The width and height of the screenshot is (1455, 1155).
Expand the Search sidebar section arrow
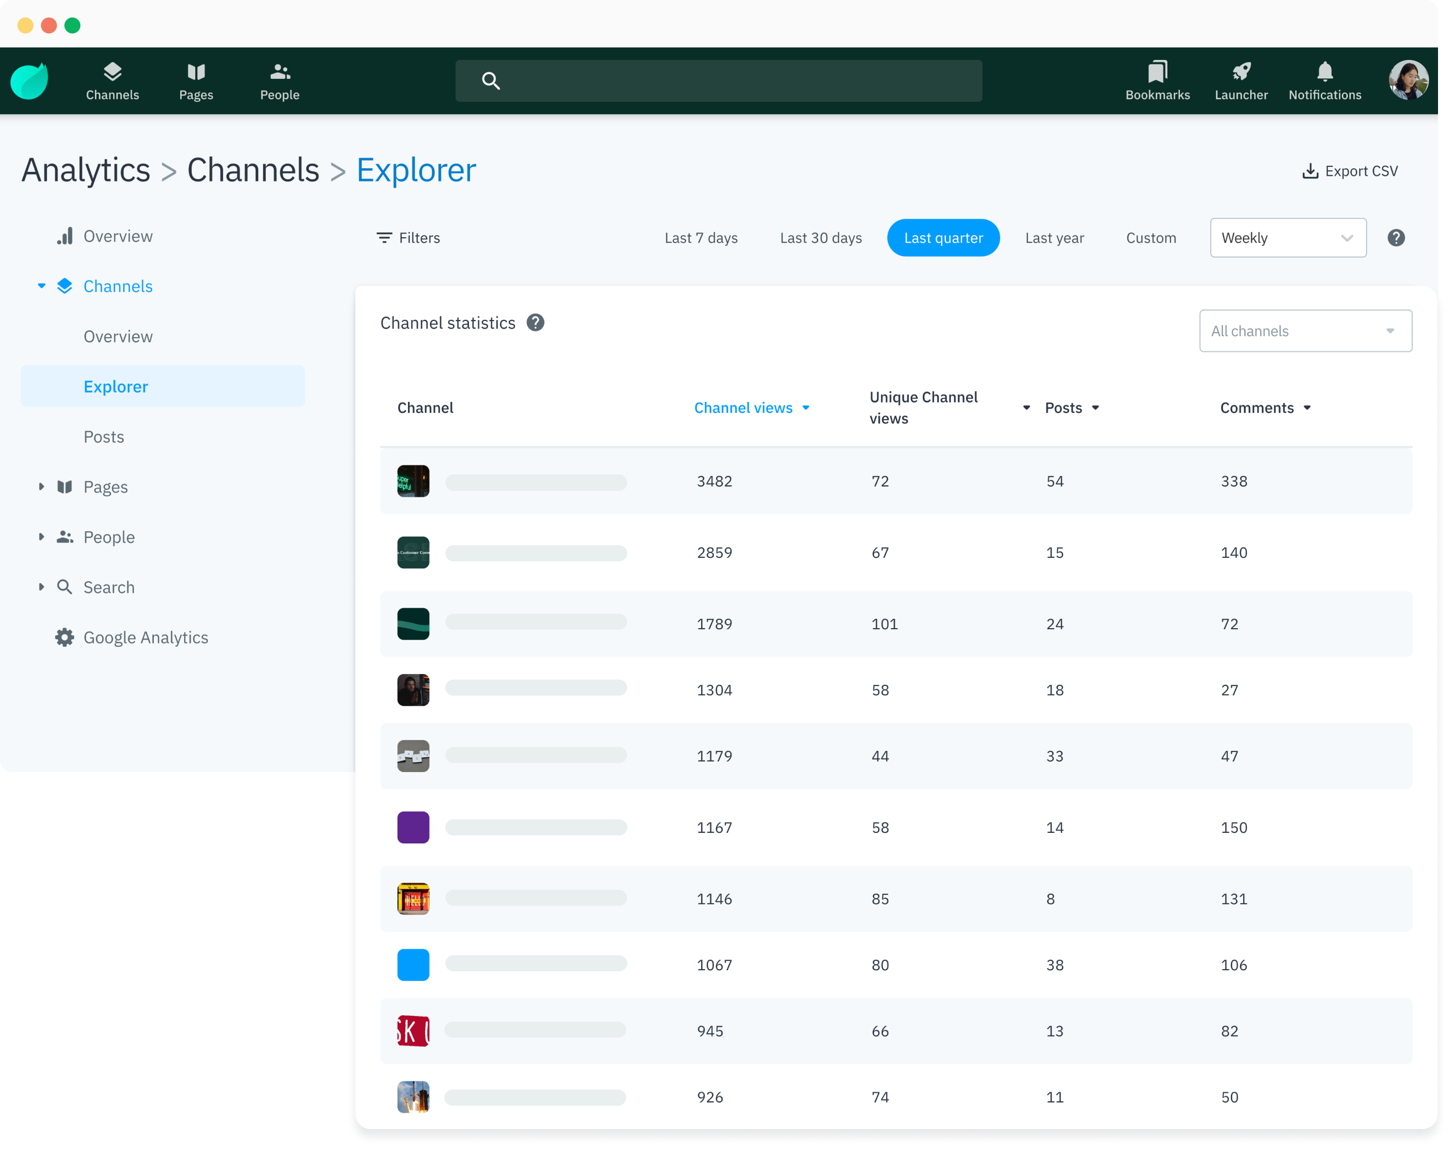coord(42,587)
